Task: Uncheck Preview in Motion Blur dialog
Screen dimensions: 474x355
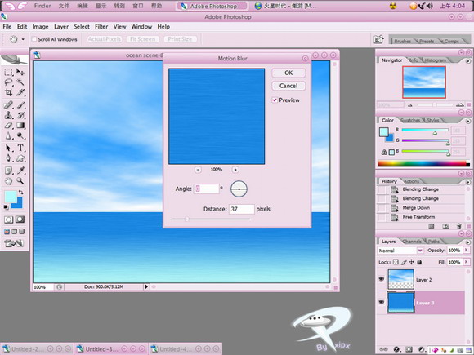Action: 275,100
